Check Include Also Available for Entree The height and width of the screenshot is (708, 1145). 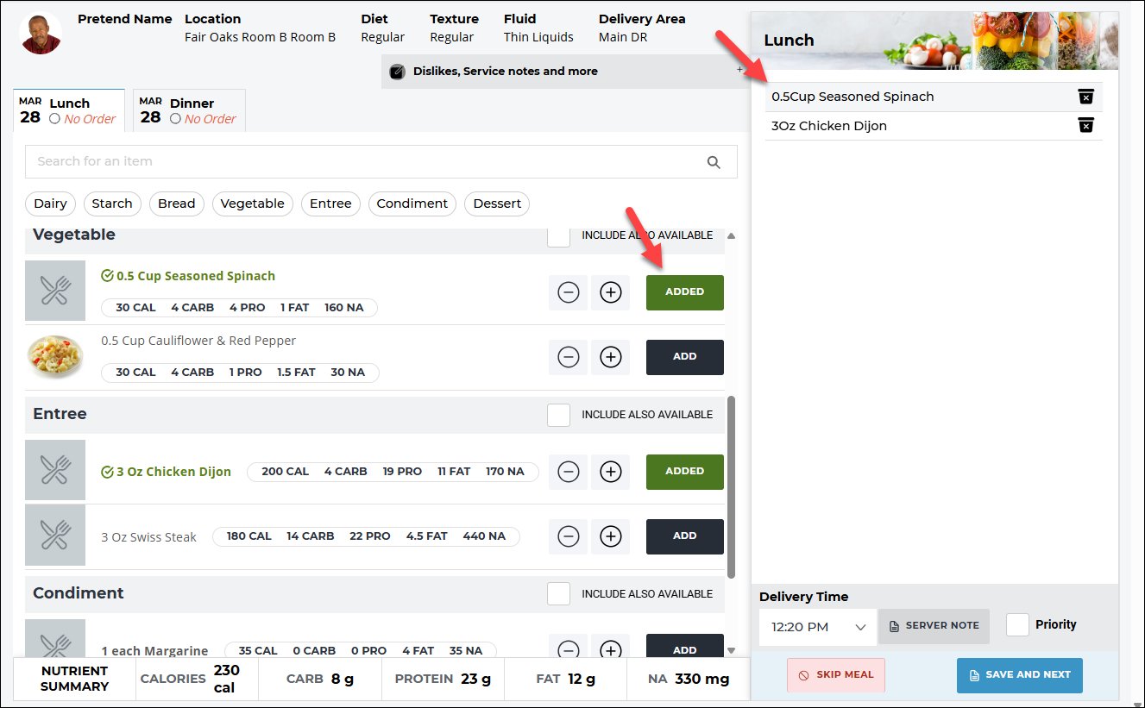point(558,415)
